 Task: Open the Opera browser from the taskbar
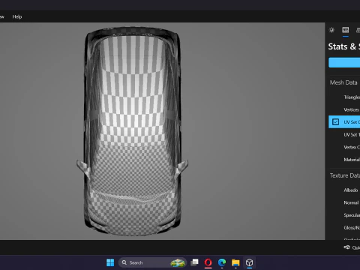pos(208,262)
